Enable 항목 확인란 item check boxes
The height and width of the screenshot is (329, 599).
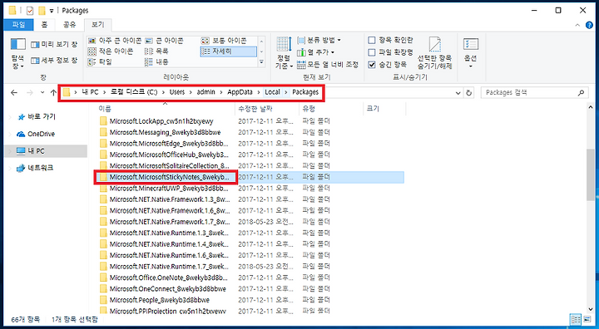click(x=372, y=40)
